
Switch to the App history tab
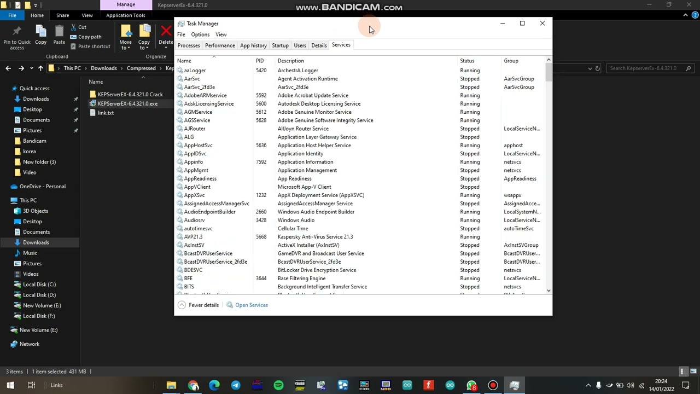point(253,45)
